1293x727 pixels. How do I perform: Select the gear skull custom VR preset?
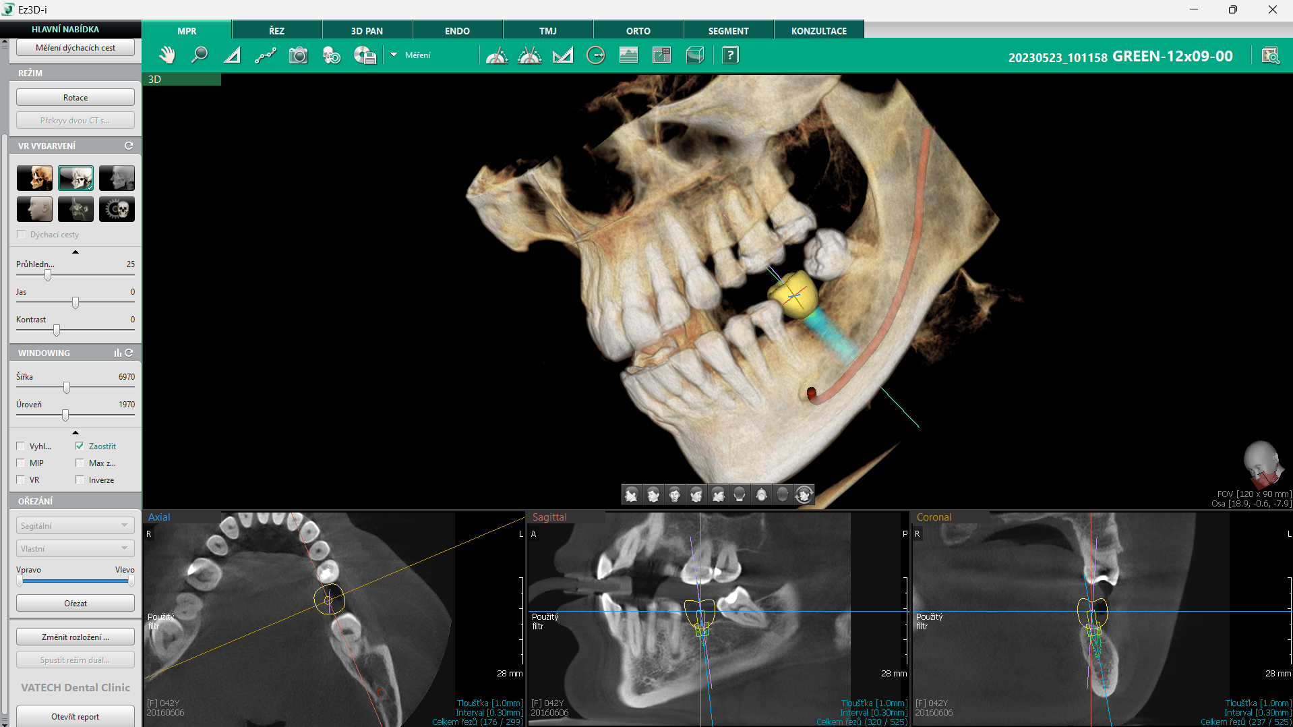tap(117, 209)
